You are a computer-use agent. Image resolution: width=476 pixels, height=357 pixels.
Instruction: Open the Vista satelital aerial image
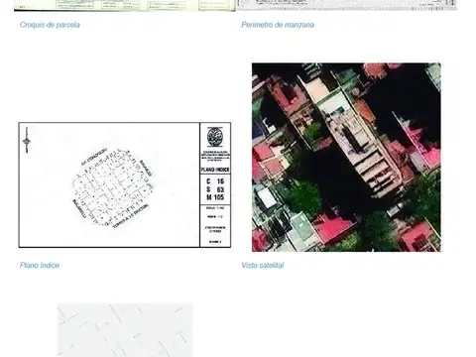346,157
